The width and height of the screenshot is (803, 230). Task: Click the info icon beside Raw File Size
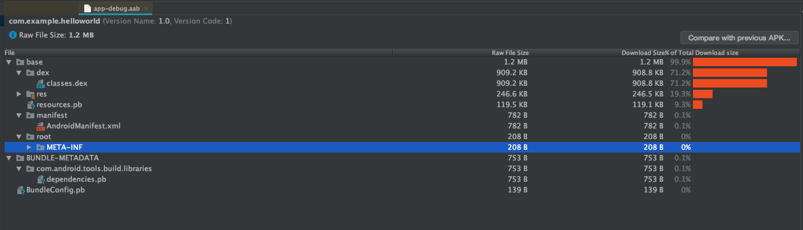[x=13, y=35]
